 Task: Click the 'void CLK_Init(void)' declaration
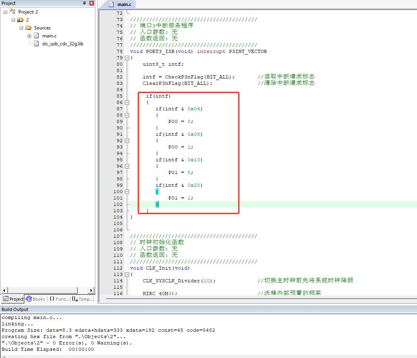[x=160, y=268]
